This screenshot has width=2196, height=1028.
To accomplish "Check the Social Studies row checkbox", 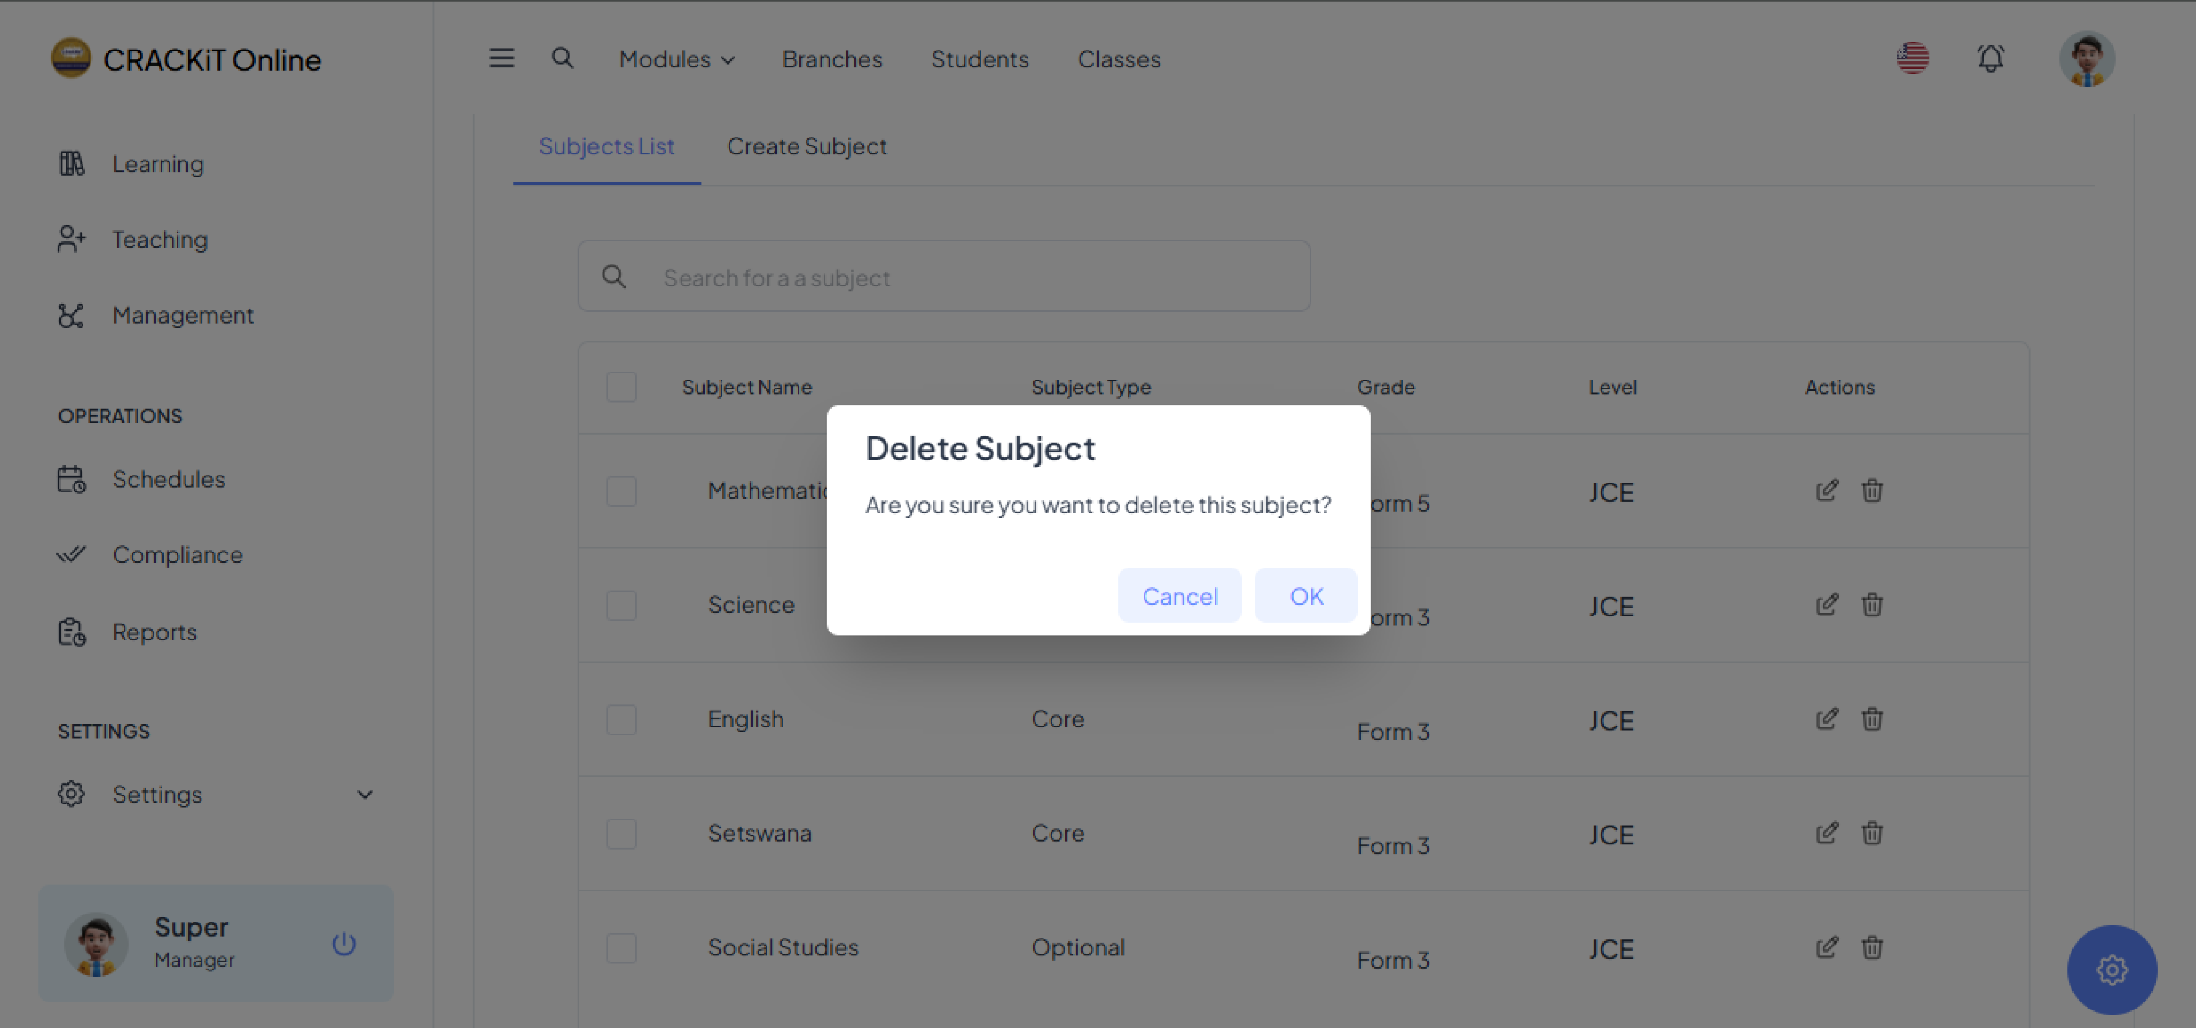I will pos(622,948).
